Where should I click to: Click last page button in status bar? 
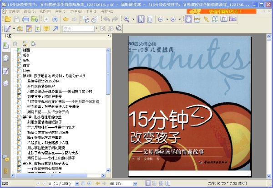[x=89, y=183]
